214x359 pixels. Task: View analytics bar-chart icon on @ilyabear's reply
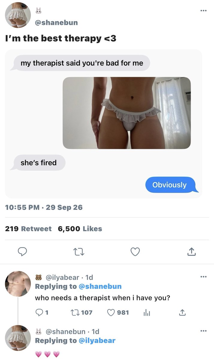tap(147, 313)
